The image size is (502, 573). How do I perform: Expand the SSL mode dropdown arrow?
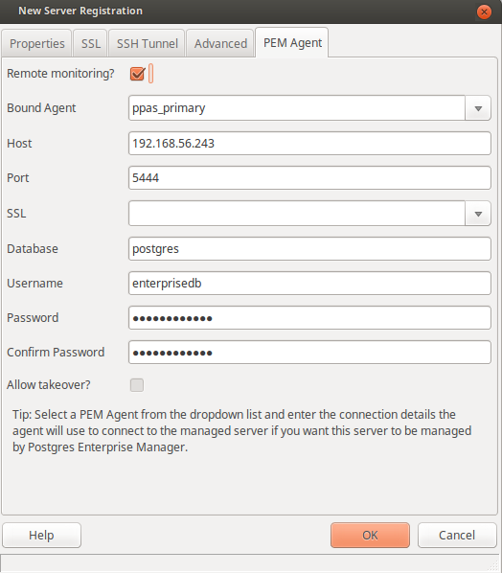pyautogui.click(x=478, y=214)
